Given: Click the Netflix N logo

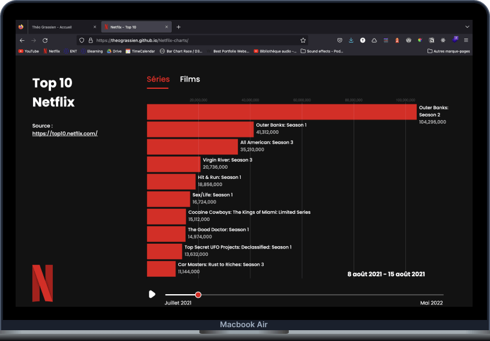Looking at the screenshot, I should click(x=43, y=283).
